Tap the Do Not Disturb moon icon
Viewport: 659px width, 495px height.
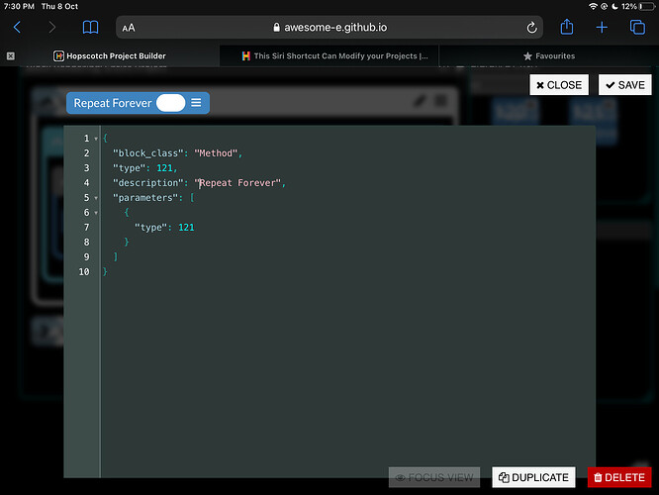point(614,6)
